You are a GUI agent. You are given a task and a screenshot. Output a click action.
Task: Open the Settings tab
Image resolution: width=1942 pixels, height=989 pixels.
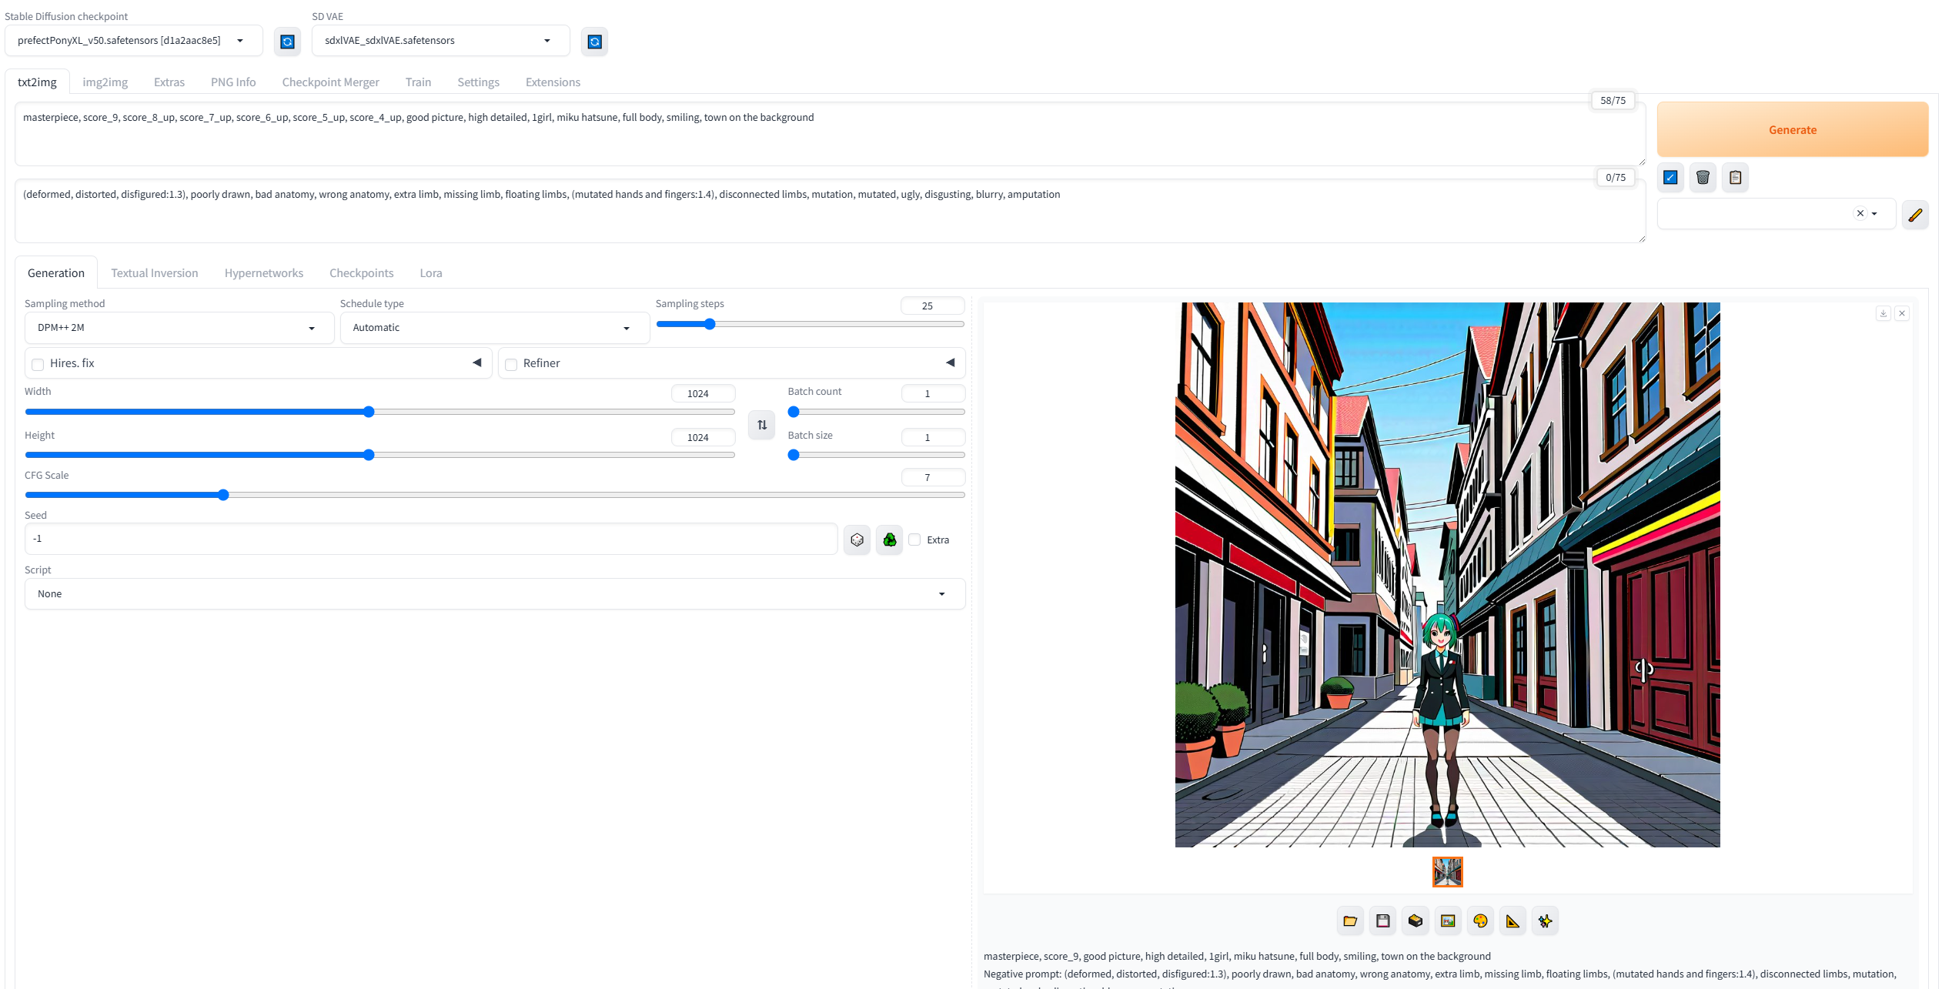point(478,82)
